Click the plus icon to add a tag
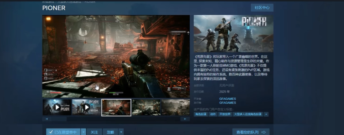The height and width of the screenshot is (135, 344). pos(266,114)
